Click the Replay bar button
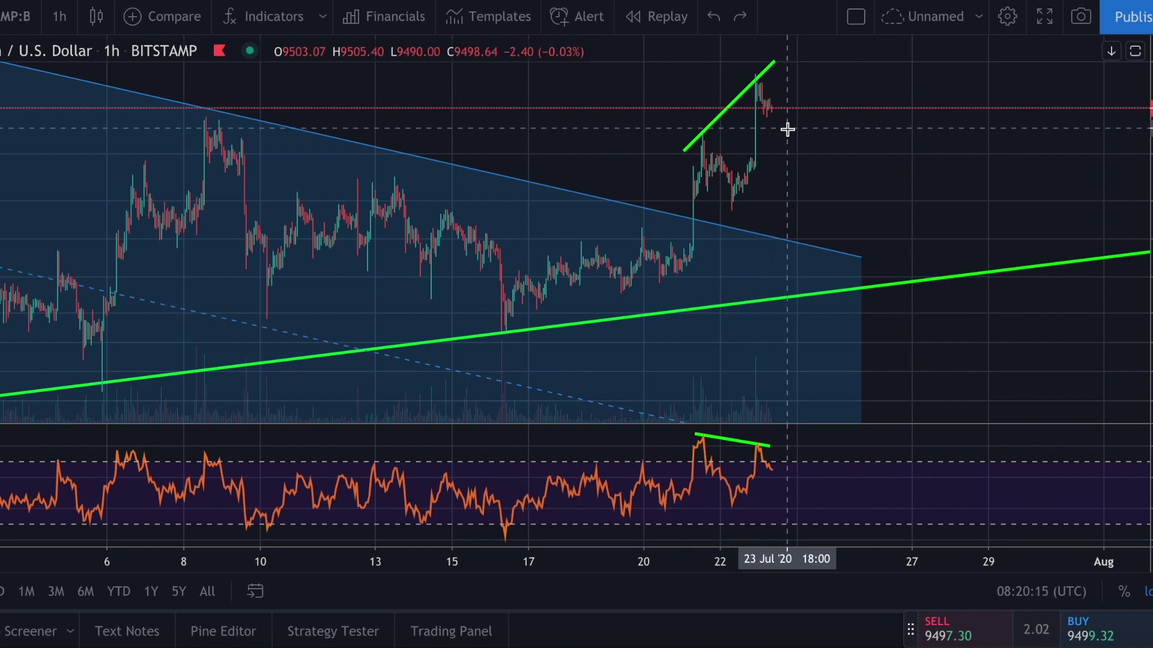This screenshot has width=1153, height=648. click(656, 16)
